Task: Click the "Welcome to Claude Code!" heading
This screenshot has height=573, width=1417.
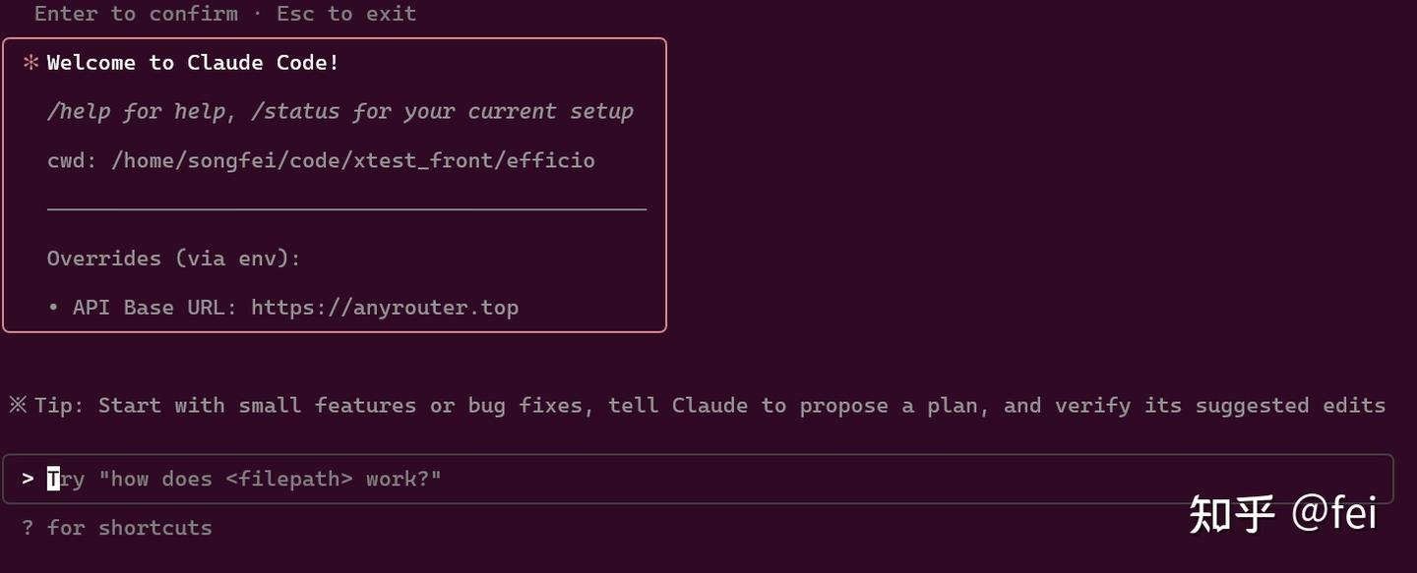Action: (193, 63)
